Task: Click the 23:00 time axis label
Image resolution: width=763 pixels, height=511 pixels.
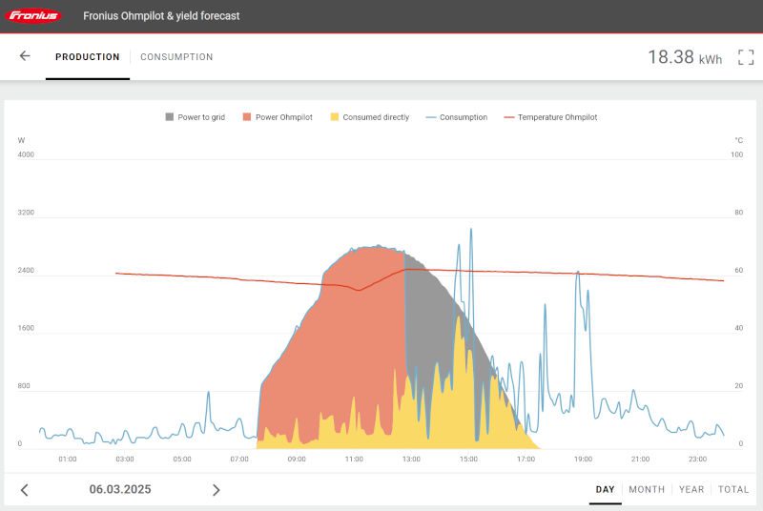Action: click(x=697, y=459)
